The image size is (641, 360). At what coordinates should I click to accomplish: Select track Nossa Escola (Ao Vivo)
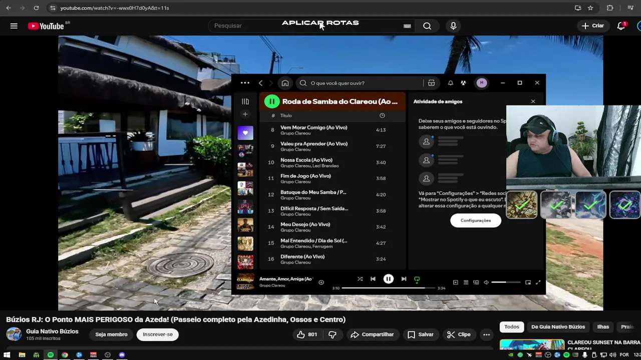click(x=306, y=160)
